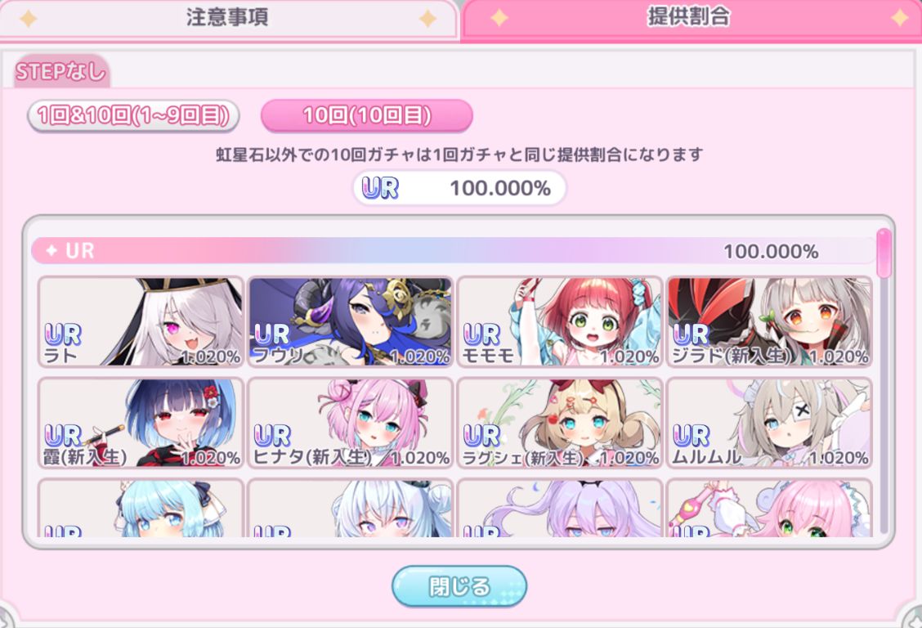
Task: Click the 閉じる button
Action: pos(459,586)
